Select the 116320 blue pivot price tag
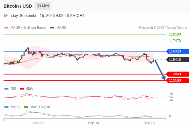 [x=177, y=51]
